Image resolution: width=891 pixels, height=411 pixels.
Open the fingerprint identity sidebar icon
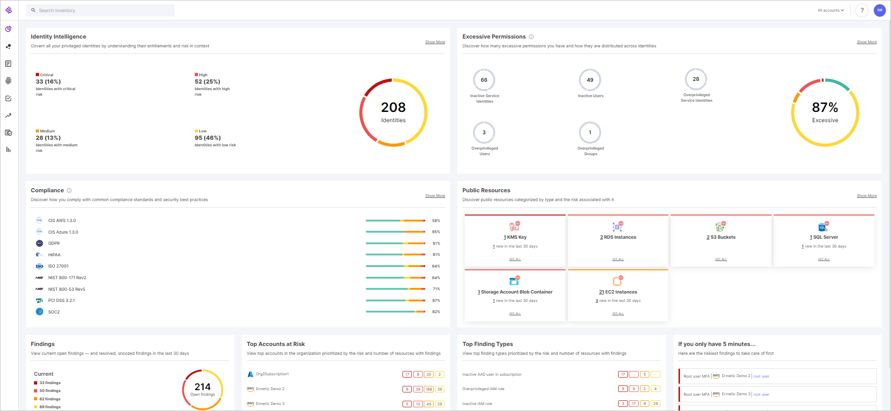point(8,81)
